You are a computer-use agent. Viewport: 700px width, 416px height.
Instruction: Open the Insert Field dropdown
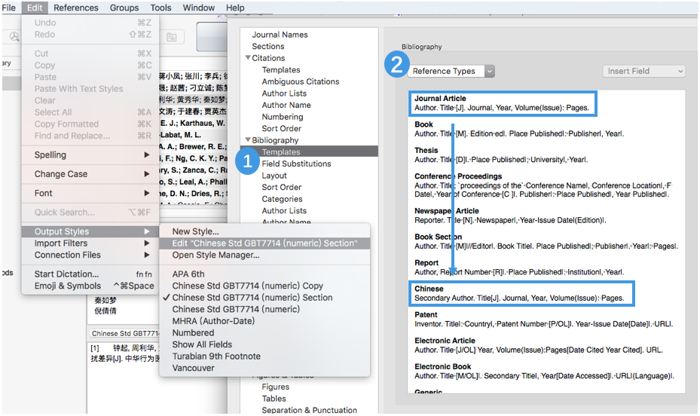pos(643,71)
